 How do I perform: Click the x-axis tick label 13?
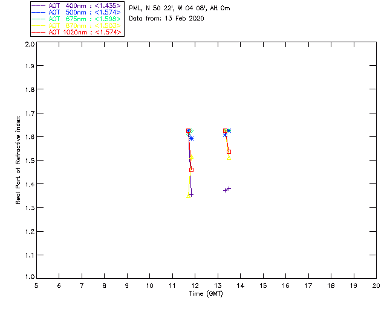click(x=218, y=285)
